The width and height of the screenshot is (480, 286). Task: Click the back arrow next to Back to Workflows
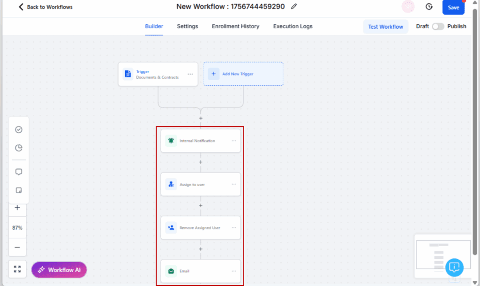[x=21, y=7]
